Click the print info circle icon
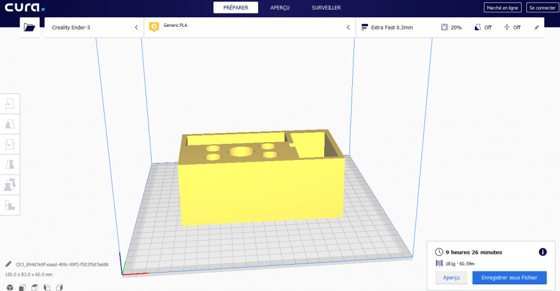 [x=543, y=252]
